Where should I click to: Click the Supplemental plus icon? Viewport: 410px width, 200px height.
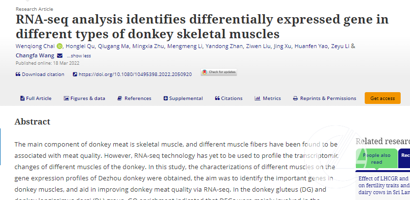pos(165,99)
